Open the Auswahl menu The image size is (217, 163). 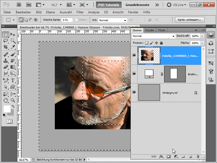(66, 12)
